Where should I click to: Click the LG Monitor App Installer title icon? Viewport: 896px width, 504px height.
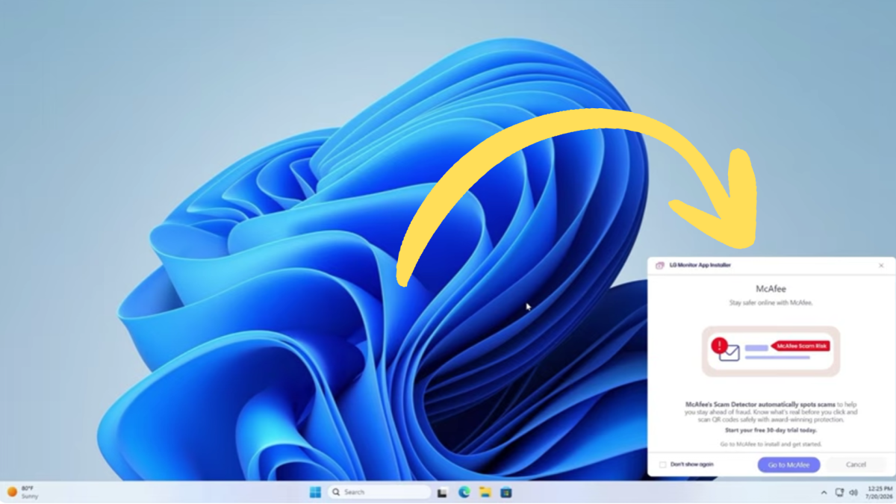coord(660,266)
